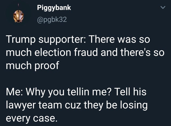Screen dimensions: 171x126
Task: Open the Piggybank display name
Action: [54, 8]
